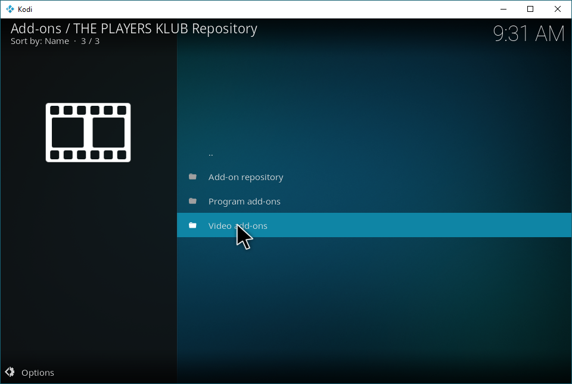Open the Options label at bottom left
572x384 pixels.
[38, 373]
